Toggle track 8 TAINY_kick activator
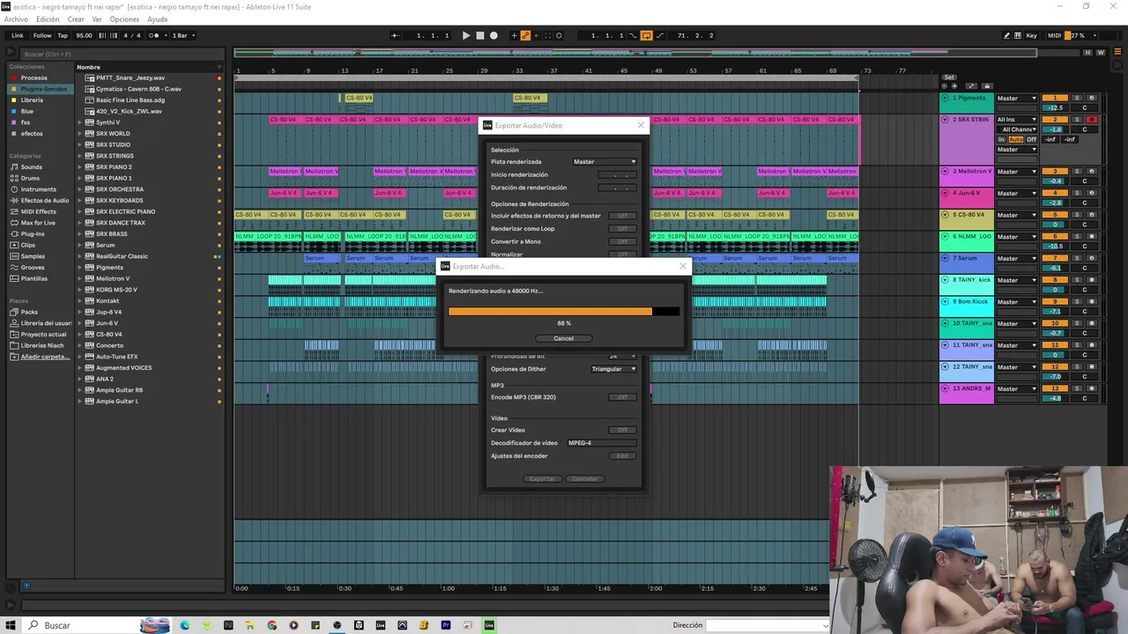 [1055, 280]
